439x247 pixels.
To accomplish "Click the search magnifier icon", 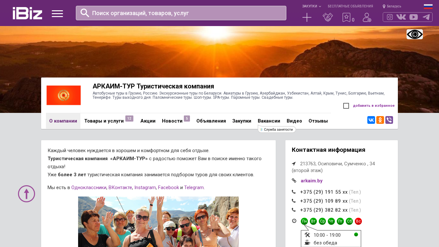I will (x=85, y=13).
